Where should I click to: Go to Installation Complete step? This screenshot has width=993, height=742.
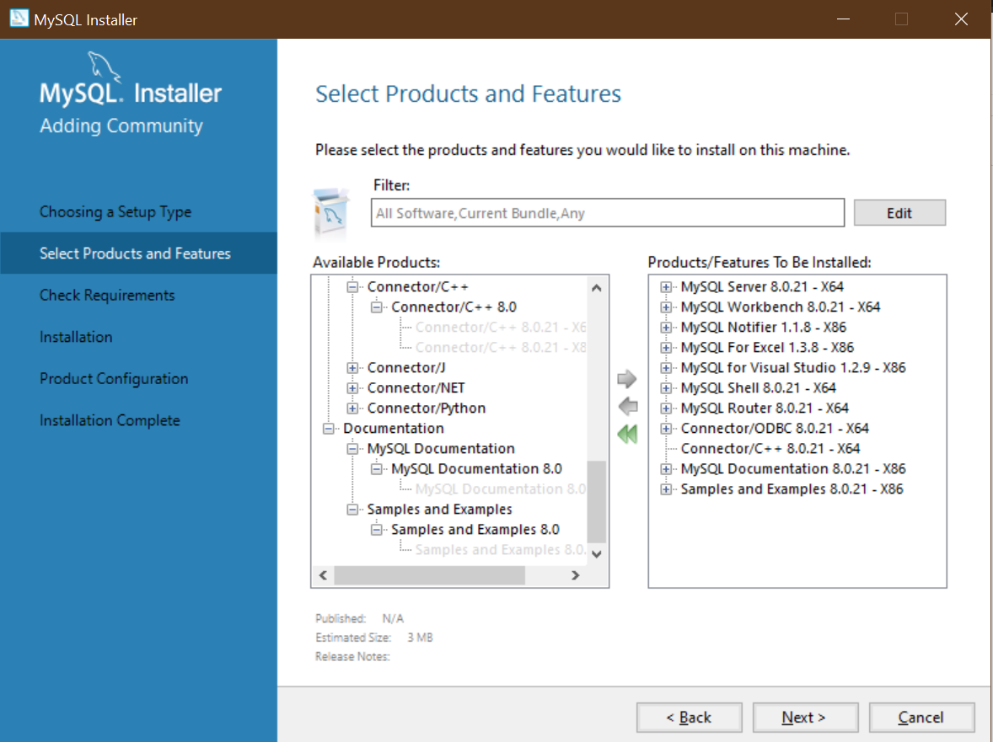tap(110, 420)
